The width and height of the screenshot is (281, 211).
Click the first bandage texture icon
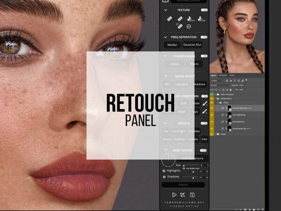coord(170,19)
